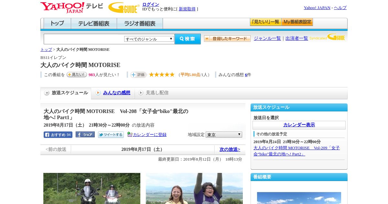Click the 見たい! add button
Screen dimensions: 388x204
pos(77,74)
